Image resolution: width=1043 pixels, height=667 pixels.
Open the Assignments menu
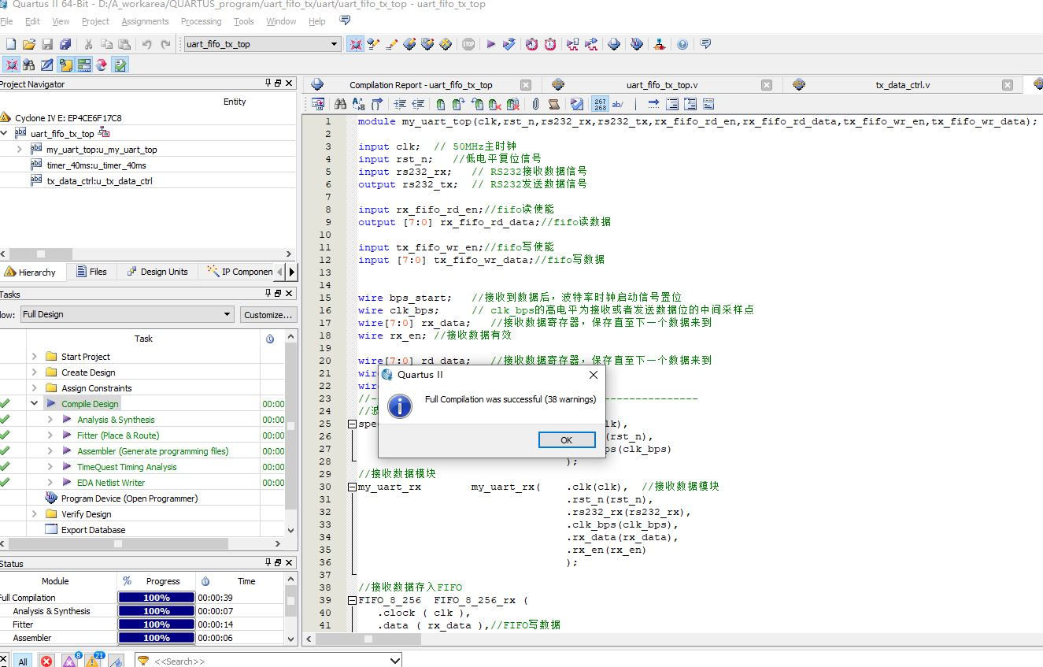point(145,21)
